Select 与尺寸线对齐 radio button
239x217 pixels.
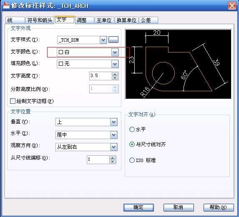point(132,144)
